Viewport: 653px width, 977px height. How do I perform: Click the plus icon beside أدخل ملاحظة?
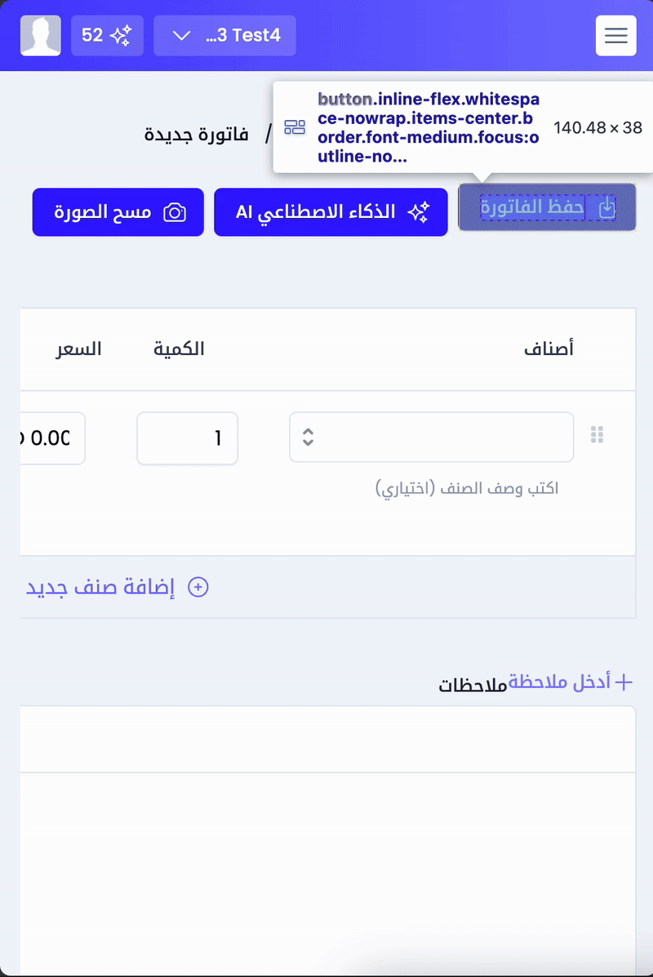(624, 682)
